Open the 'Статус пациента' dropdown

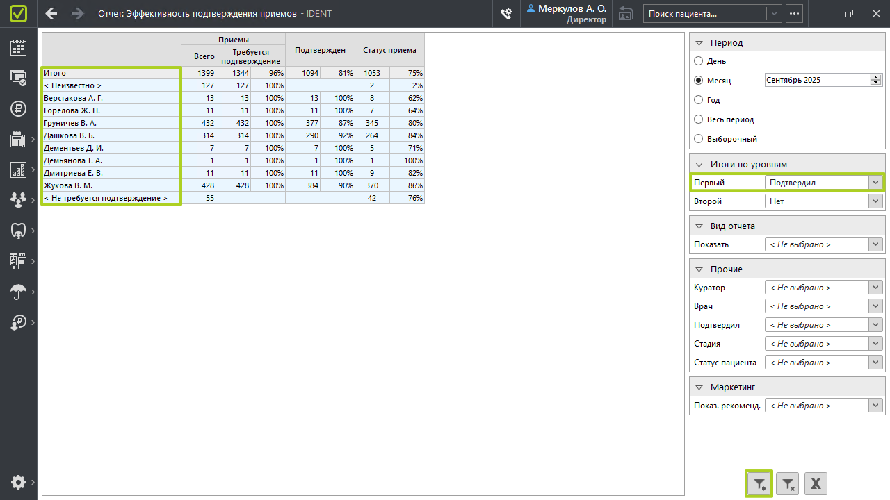click(x=875, y=362)
